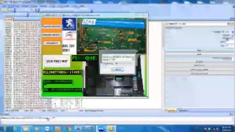Open File Explorer folder from taskbar
Image resolution: width=235 pixels, height=132 pixels.
pyautogui.click(x=26, y=129)
